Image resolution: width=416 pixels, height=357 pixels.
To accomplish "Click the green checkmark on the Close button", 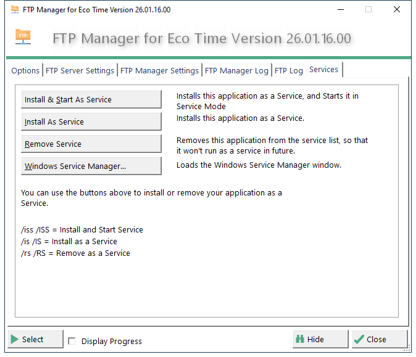I will (359, 339).
